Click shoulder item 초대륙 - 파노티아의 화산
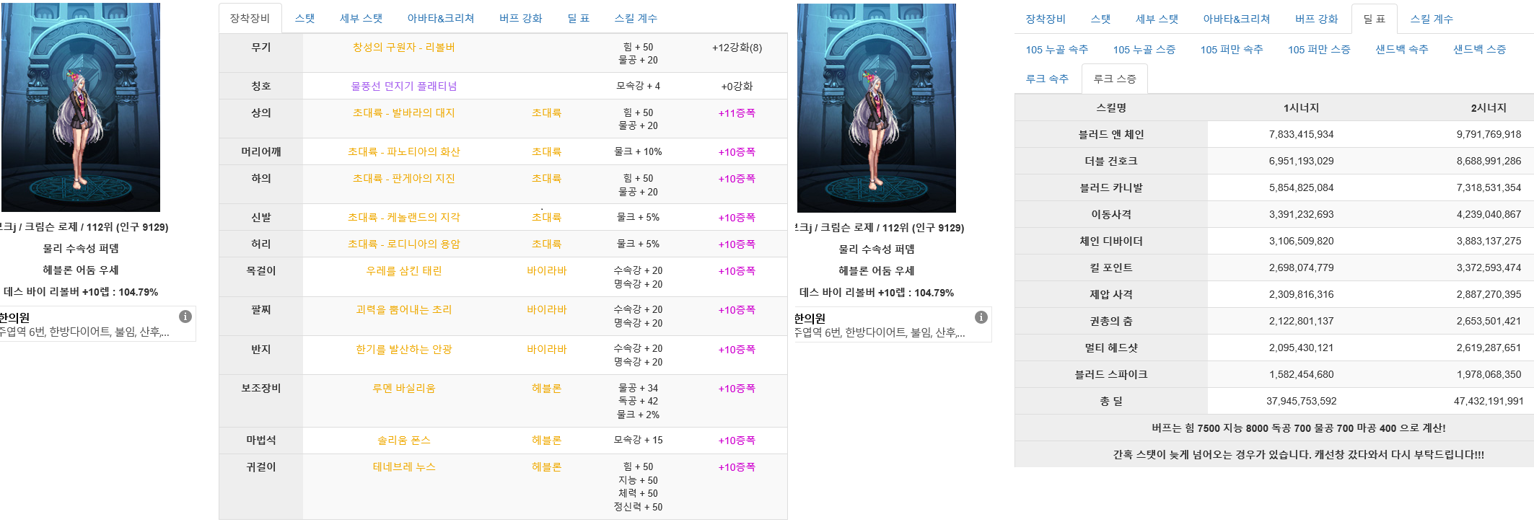1534x522 pixels. click(x=403, y=151)
